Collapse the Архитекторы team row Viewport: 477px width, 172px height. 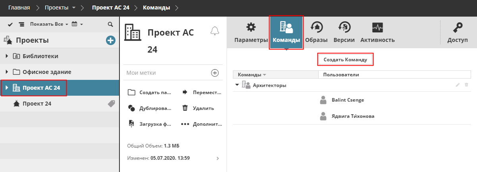coord(237,85)
